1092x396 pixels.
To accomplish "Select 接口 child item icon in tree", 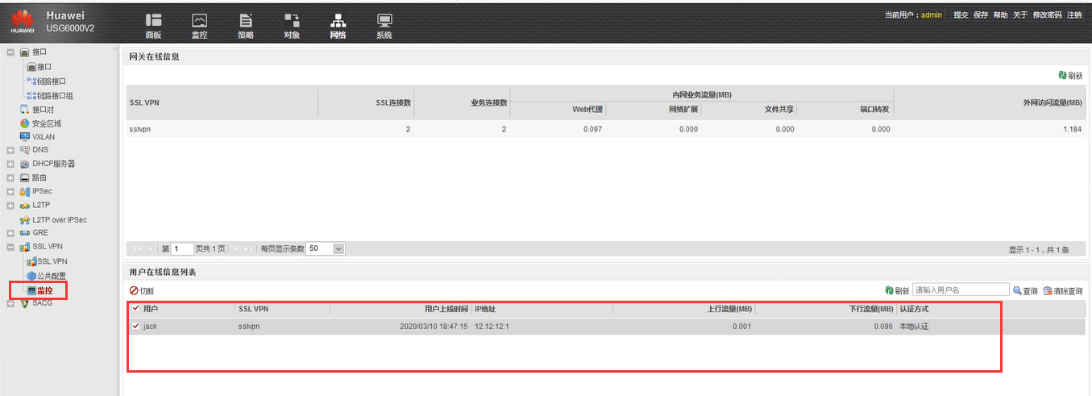I will (31, 67).
